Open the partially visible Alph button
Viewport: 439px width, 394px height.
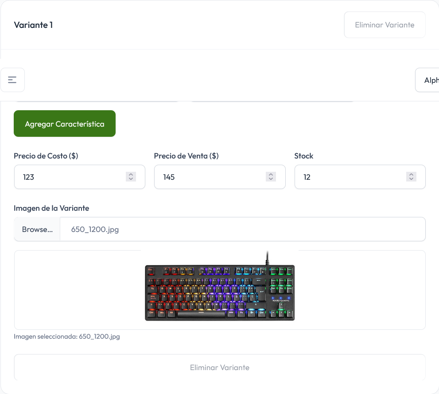(428, 80)
